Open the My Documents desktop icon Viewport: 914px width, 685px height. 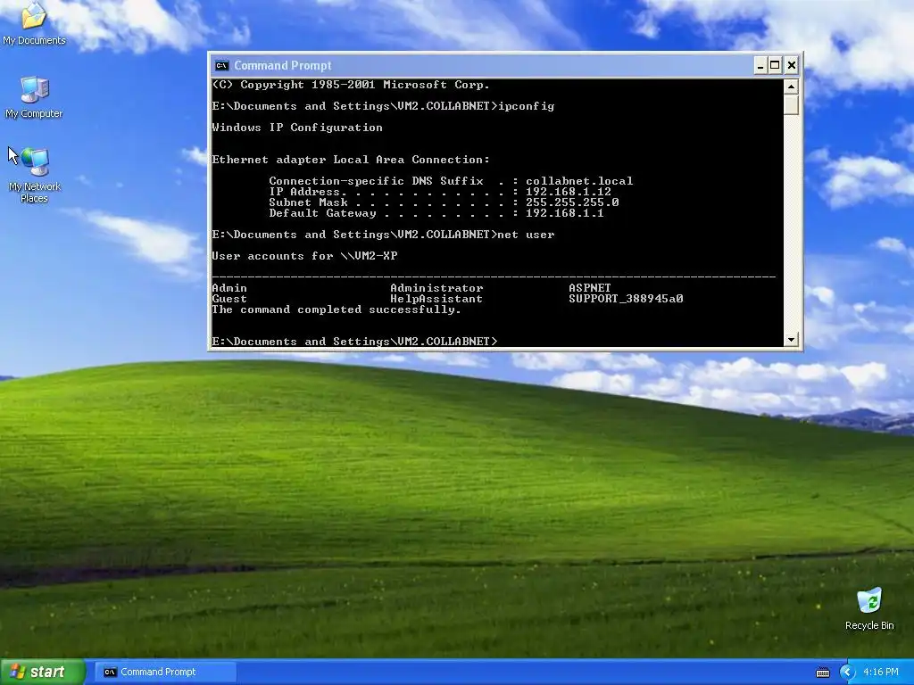(34, 23)
